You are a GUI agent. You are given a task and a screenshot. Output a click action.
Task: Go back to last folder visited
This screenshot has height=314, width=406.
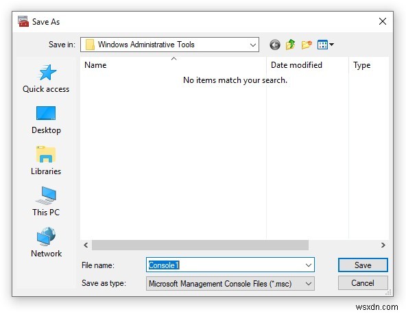pos(275,45)
